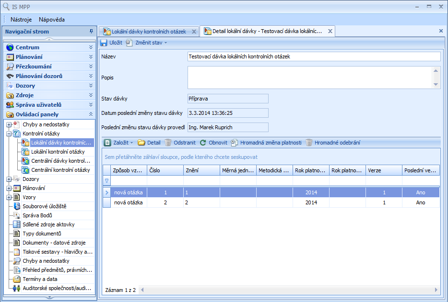Expand the Centrum accordion section
The image size is (448, 302).
[91, 47]
